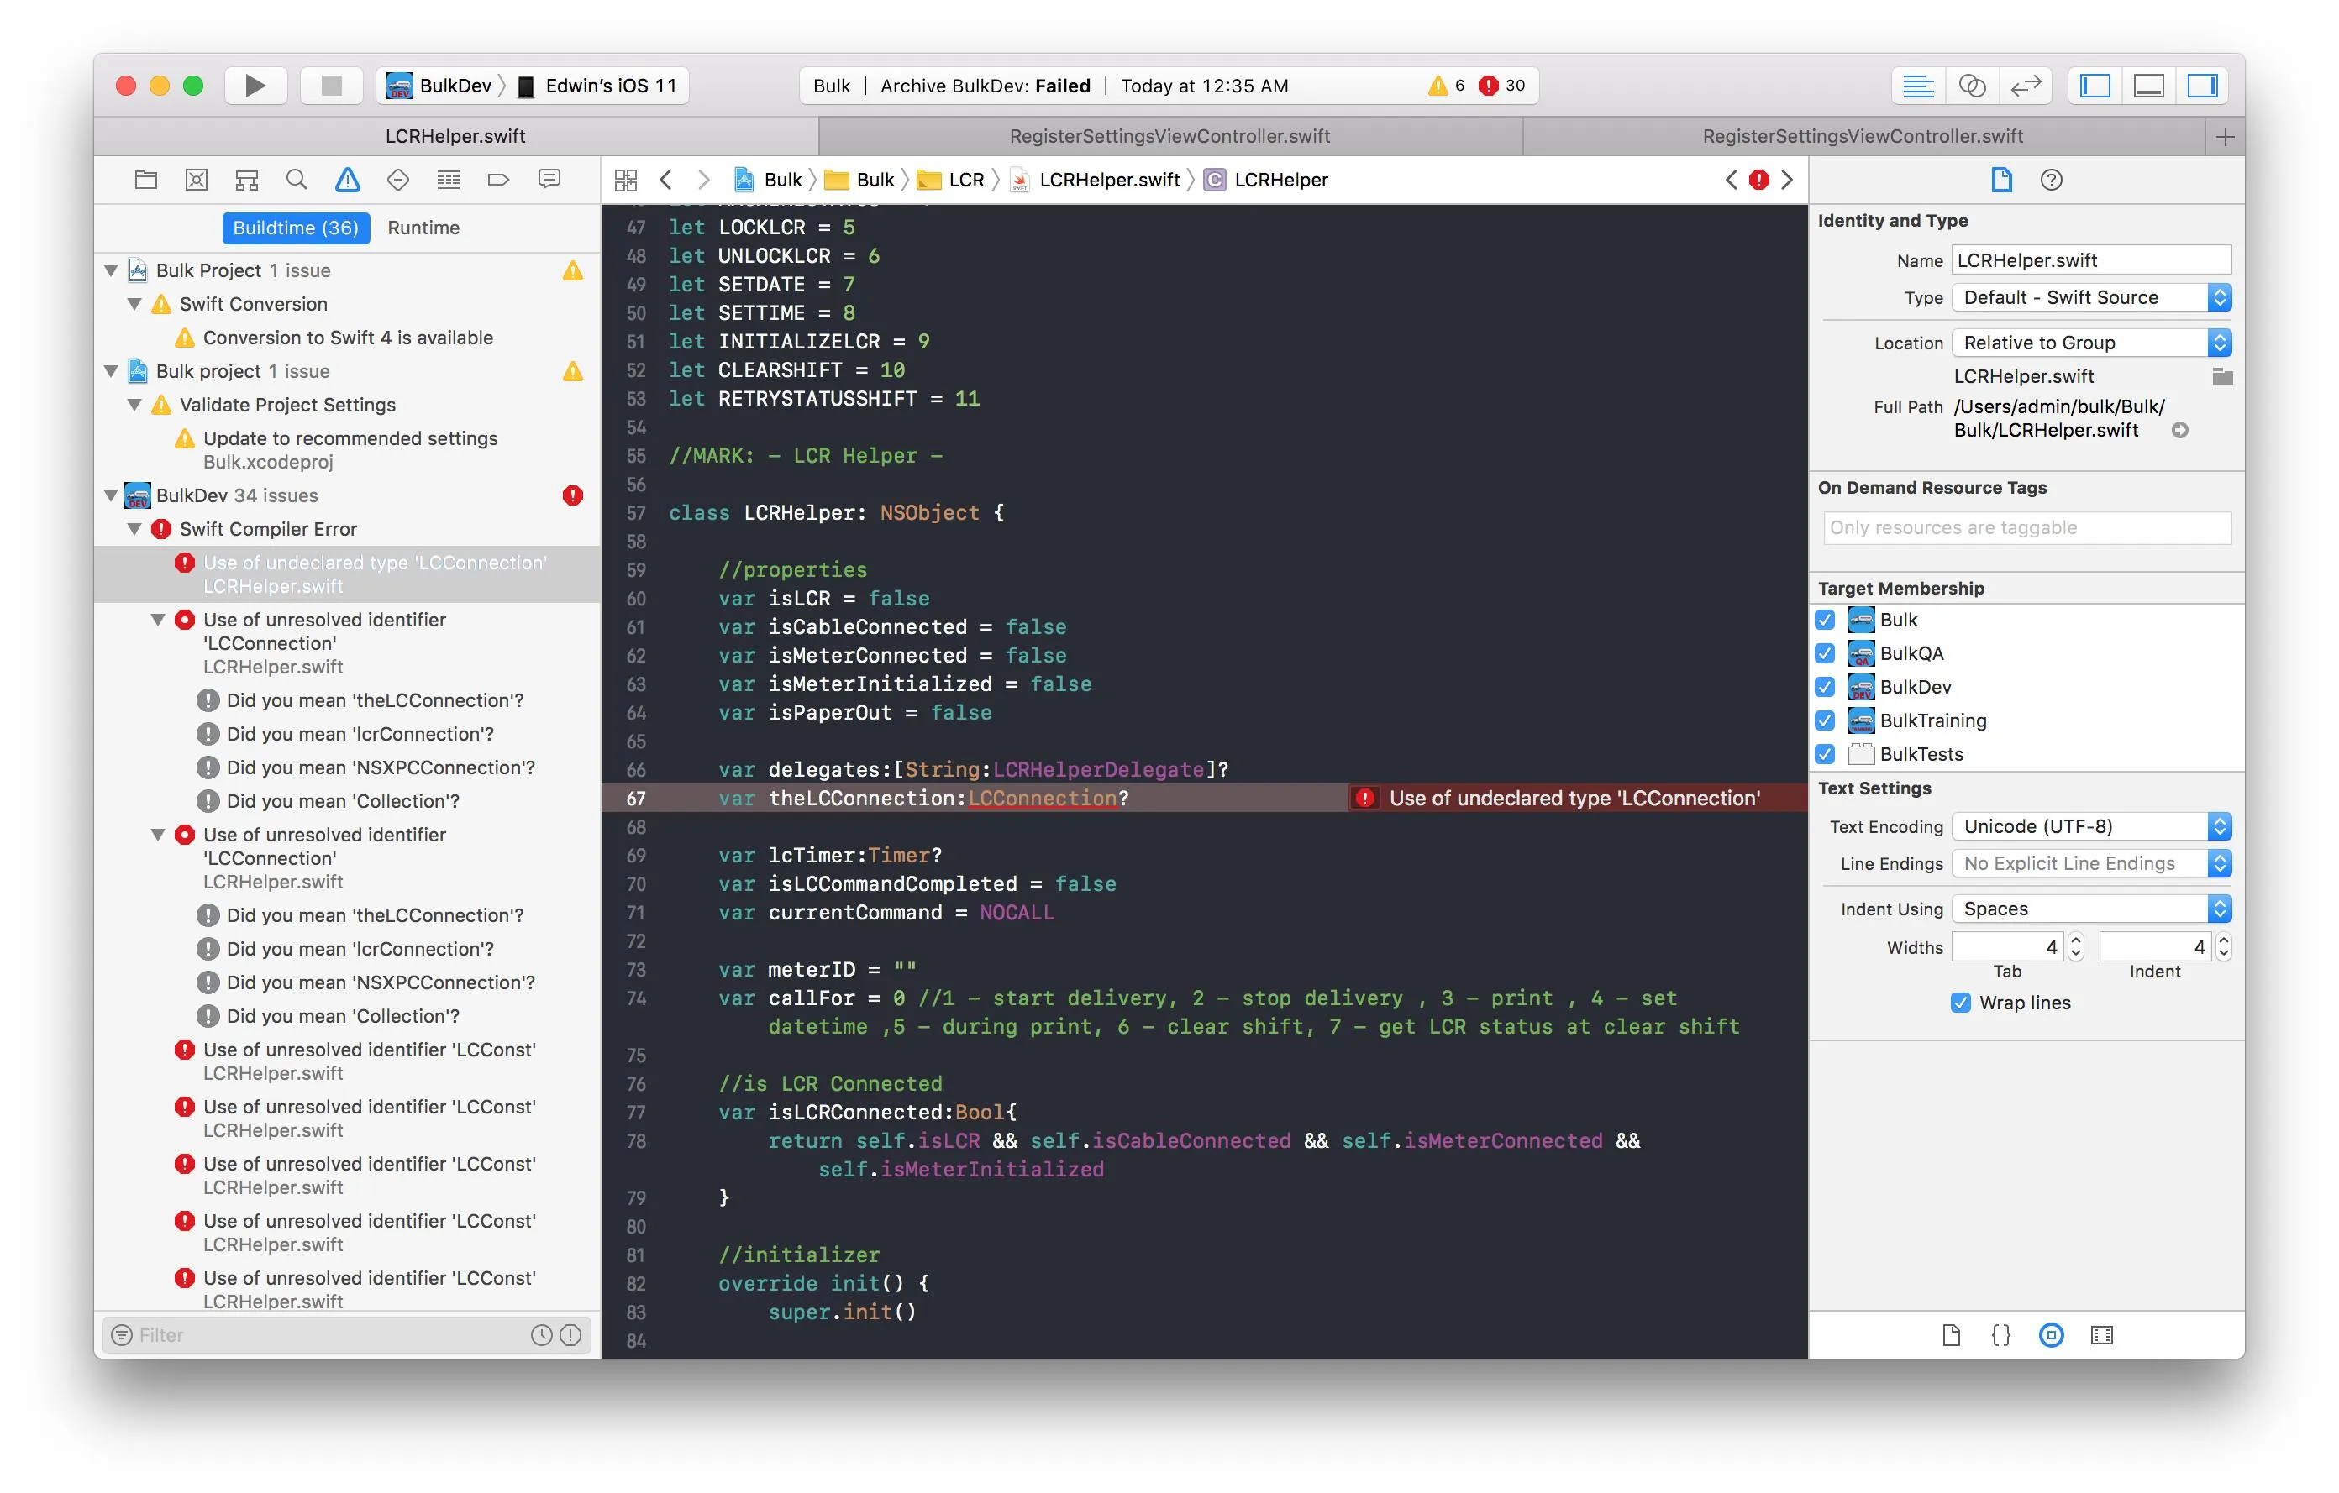This screenshot has height=1493, width=2339.
Task: Uncheck BulkTests target membership
Action: point(1824,754)
